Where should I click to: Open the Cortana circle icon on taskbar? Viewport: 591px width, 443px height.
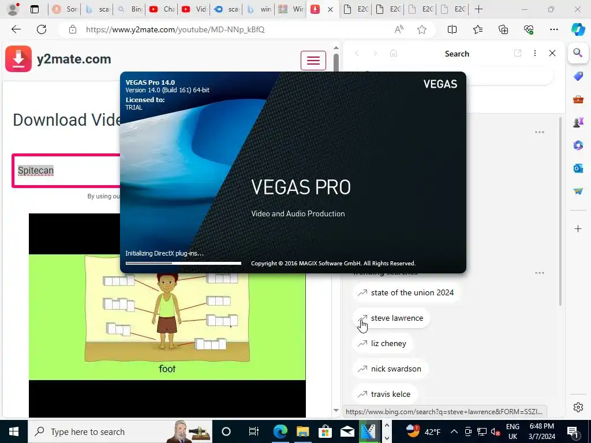tap(226, 431)
